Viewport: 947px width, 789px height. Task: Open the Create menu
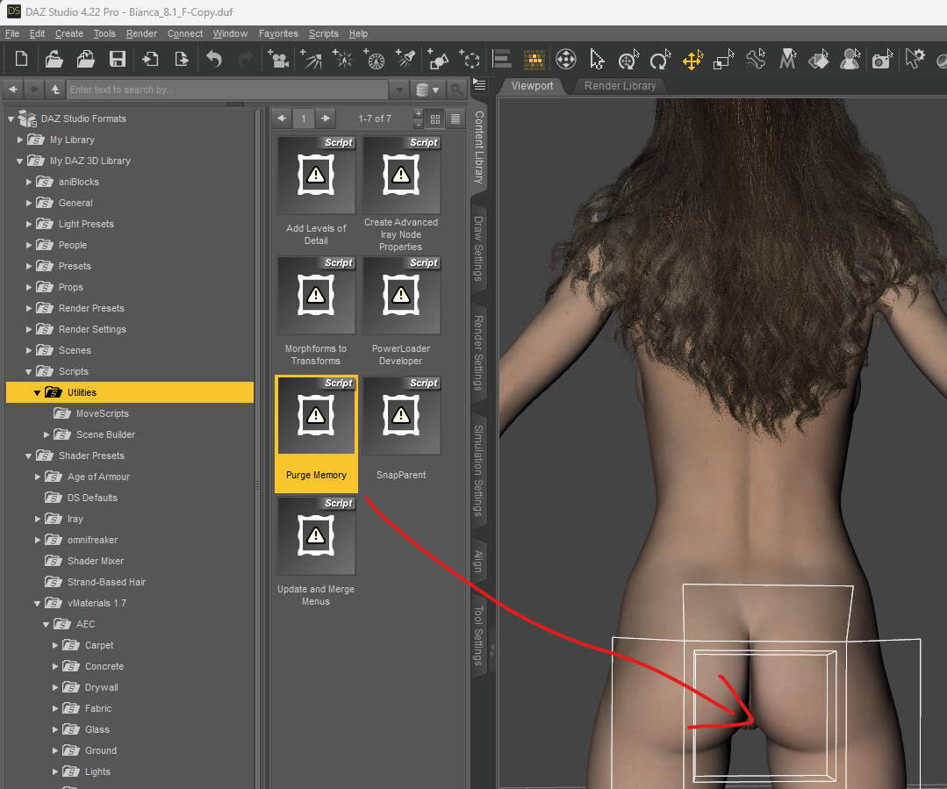(x=68, y=34)
